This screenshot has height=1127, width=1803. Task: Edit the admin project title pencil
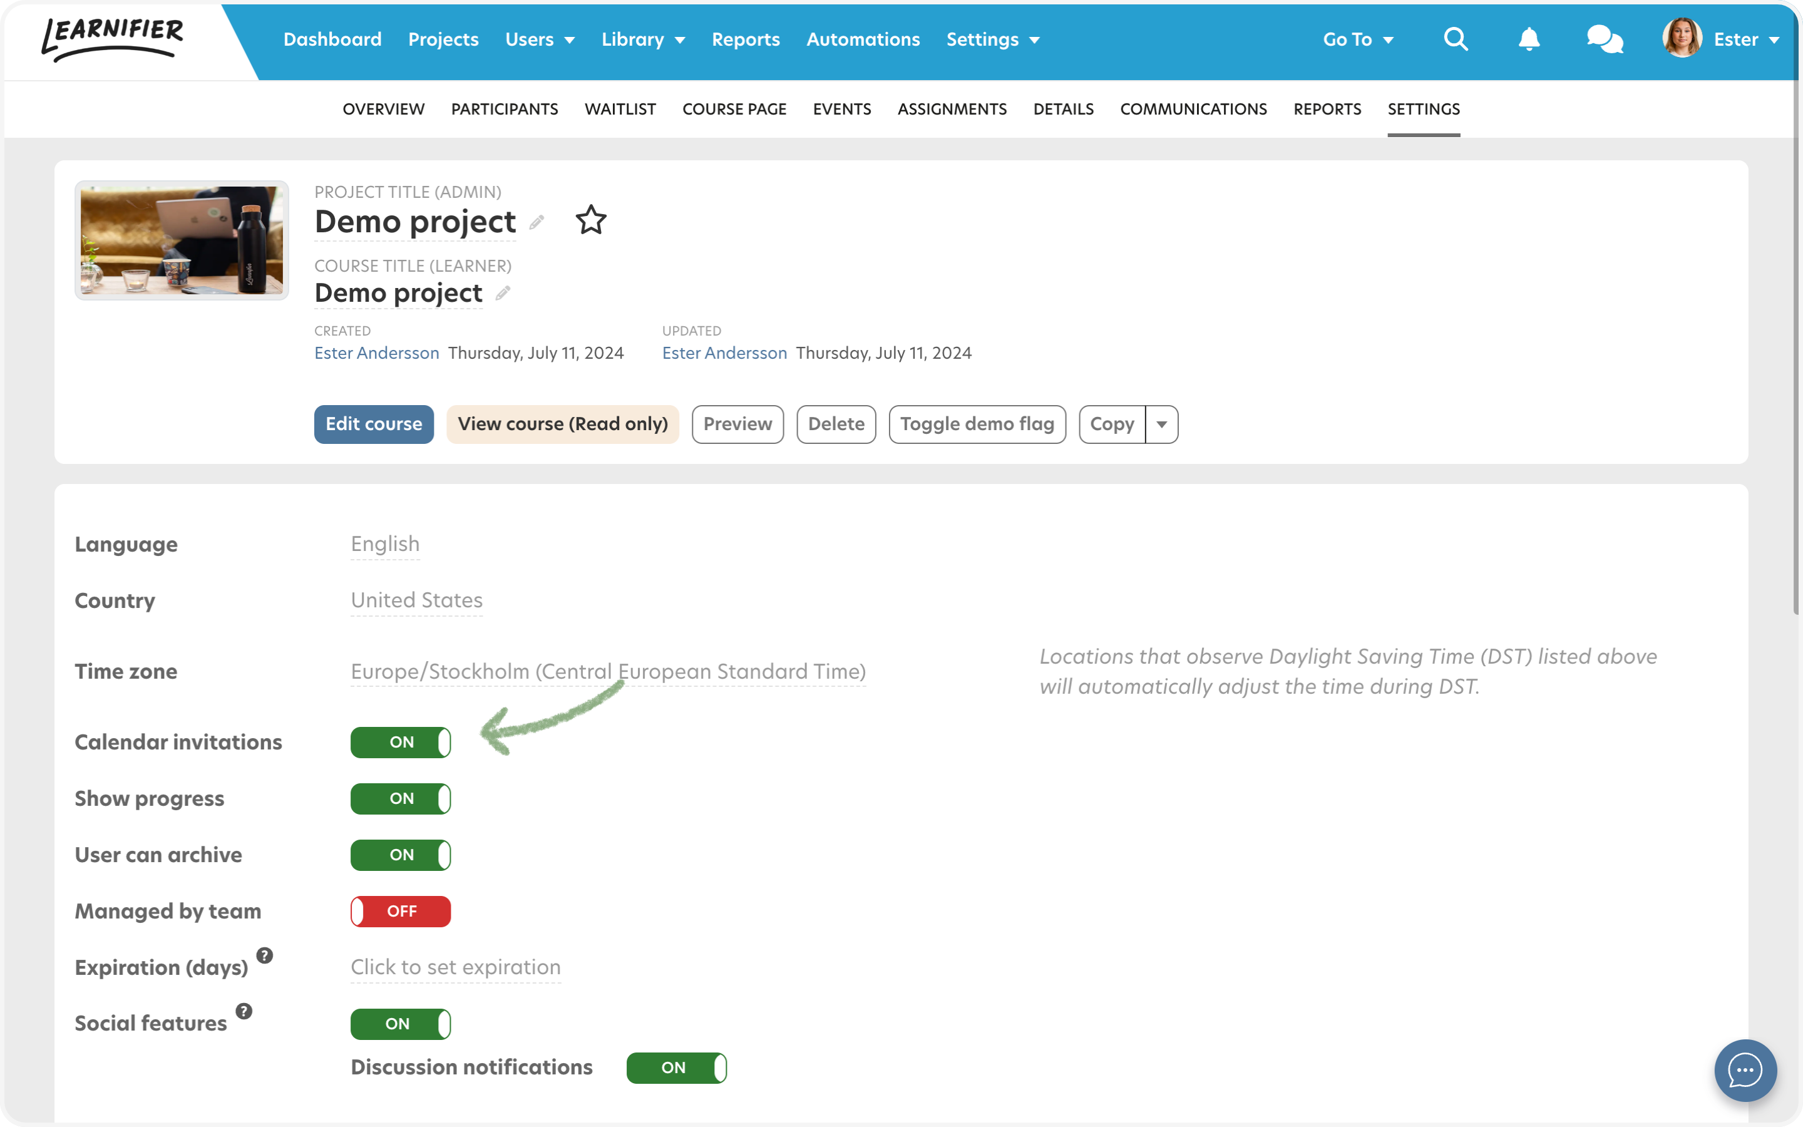coord(537,222)
